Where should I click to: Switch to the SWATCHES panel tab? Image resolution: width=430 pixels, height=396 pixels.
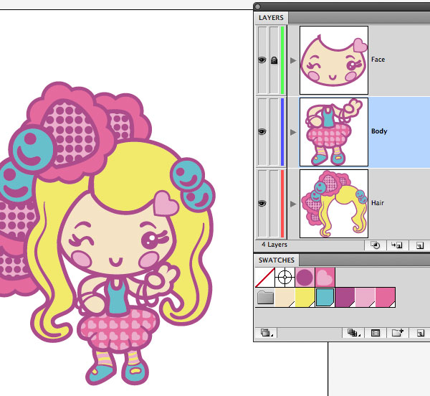[x=277, y=260]
